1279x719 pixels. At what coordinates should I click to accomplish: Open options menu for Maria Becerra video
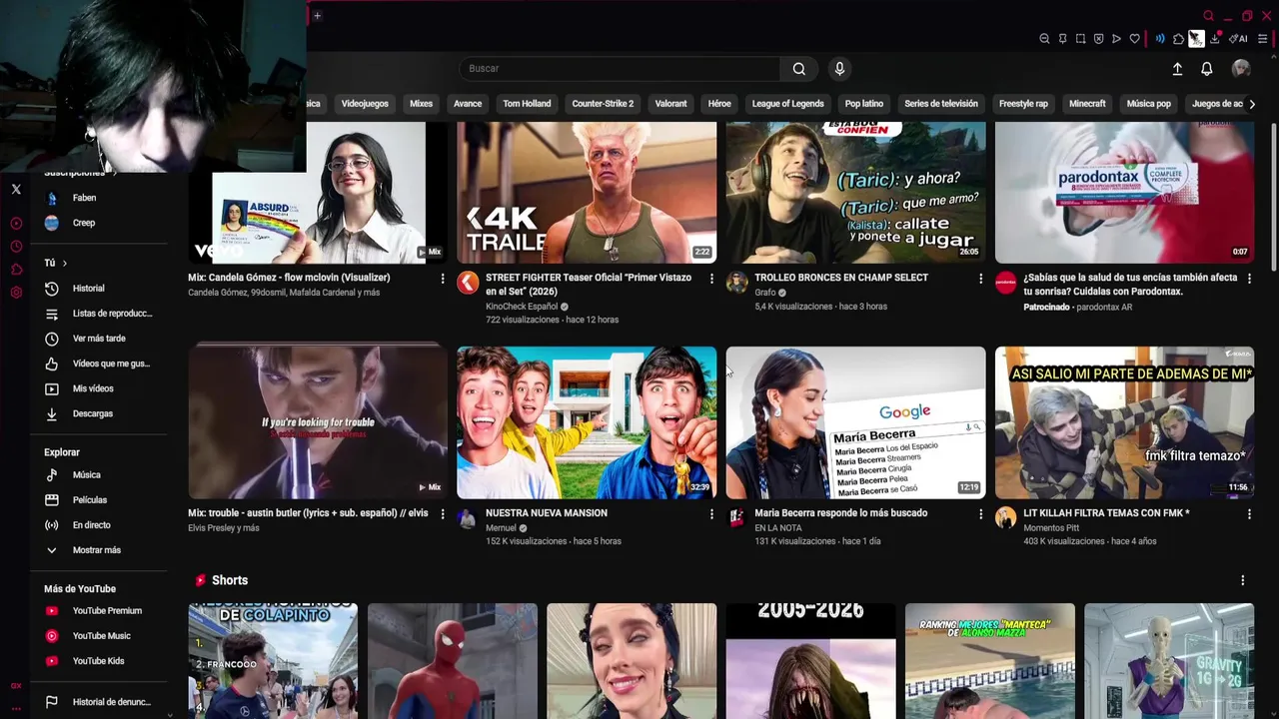[980, 513]
